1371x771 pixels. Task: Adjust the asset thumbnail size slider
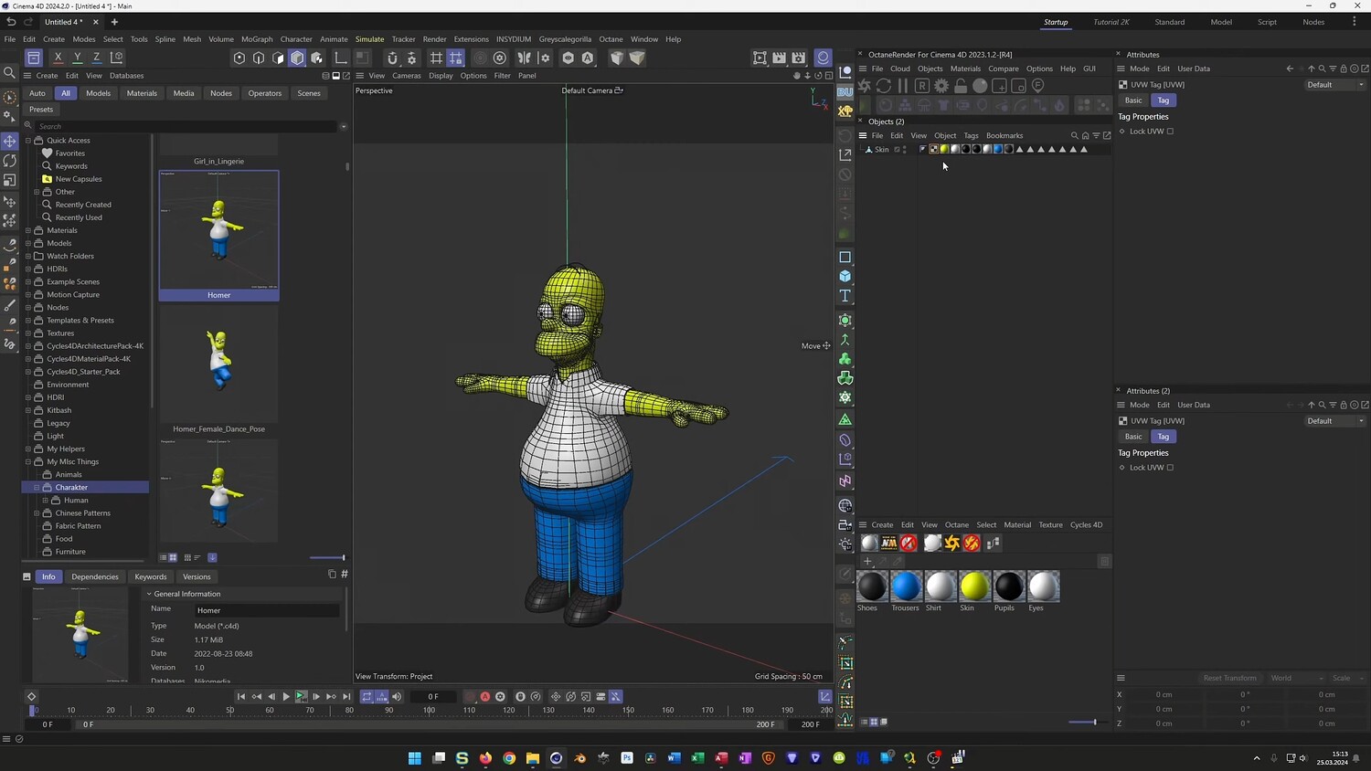pyautogui.click(x=327, y=557)
